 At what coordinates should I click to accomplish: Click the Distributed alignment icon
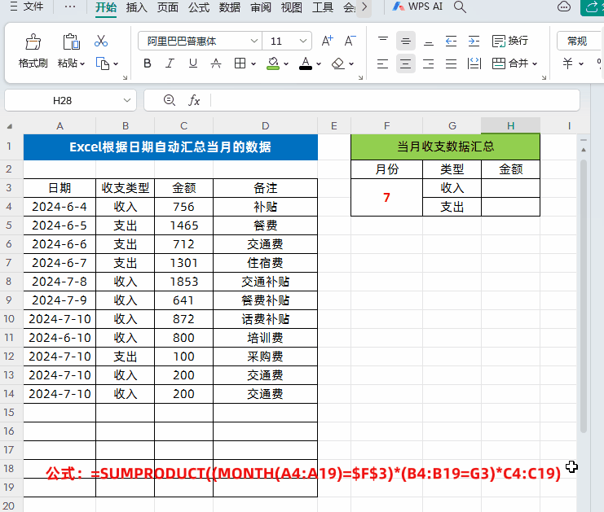click(x=474, y=63)
